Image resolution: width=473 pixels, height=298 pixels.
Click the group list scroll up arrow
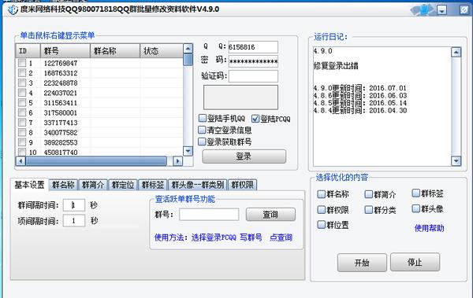(188, 48)
